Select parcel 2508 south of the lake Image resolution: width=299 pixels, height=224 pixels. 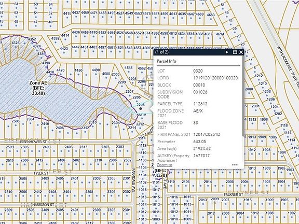[x=16, y=121]
